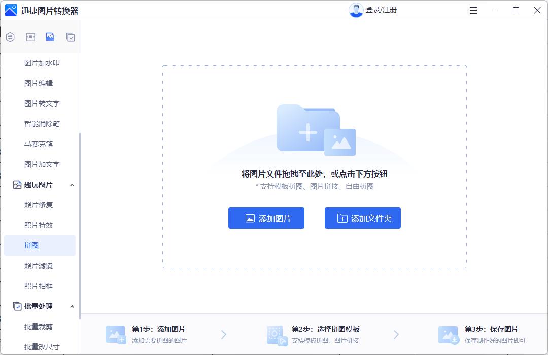The height and width of the screenshot is (355, 548).
Task: Select 照片滤镜 in sidebar
Action: tap(39, 266)
